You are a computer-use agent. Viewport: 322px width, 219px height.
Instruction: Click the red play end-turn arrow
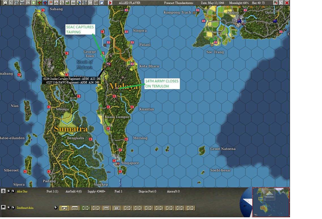pos(110,3)
